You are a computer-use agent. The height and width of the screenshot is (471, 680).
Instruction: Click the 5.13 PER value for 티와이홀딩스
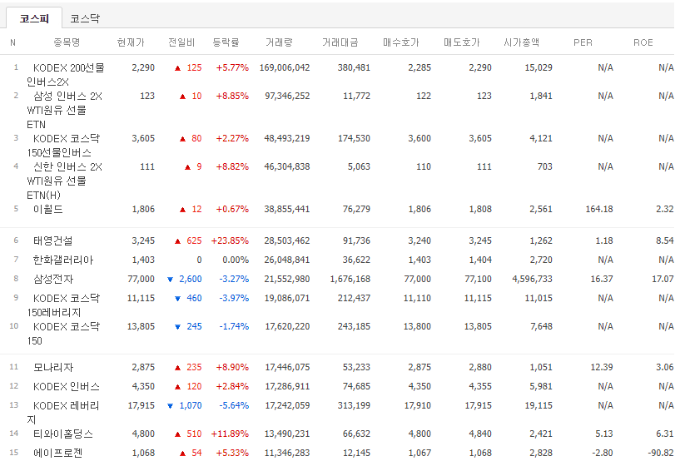pyautogui.click(x=604, y=434)
